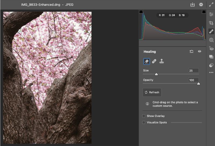Open the Snapshots stacked-layers icon
Screen dimensions: 215x146
pos(211,57)
